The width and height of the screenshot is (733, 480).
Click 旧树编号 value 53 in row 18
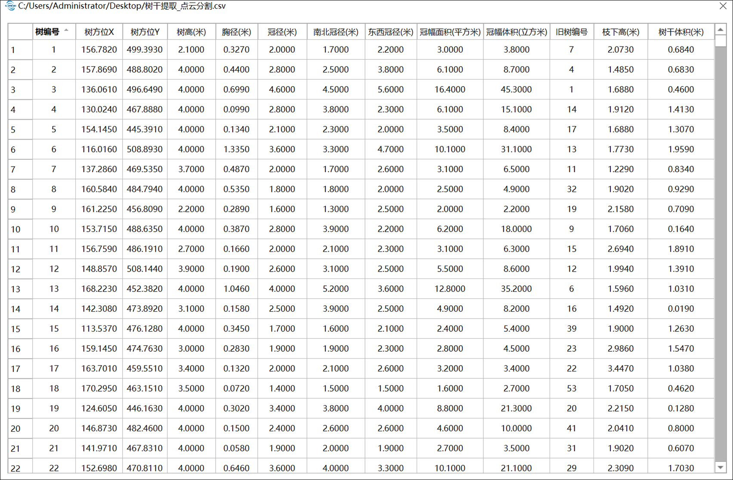click(572, 389)
